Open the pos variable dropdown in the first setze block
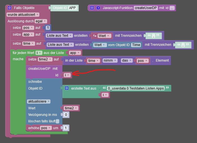Screen dimensions: 197x143 [x=28, y=28]
